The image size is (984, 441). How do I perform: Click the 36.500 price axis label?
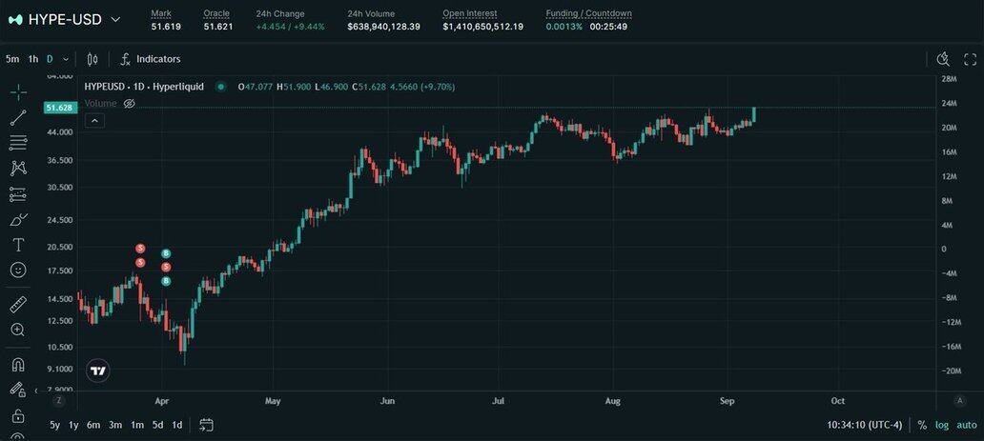click(61, 161)
